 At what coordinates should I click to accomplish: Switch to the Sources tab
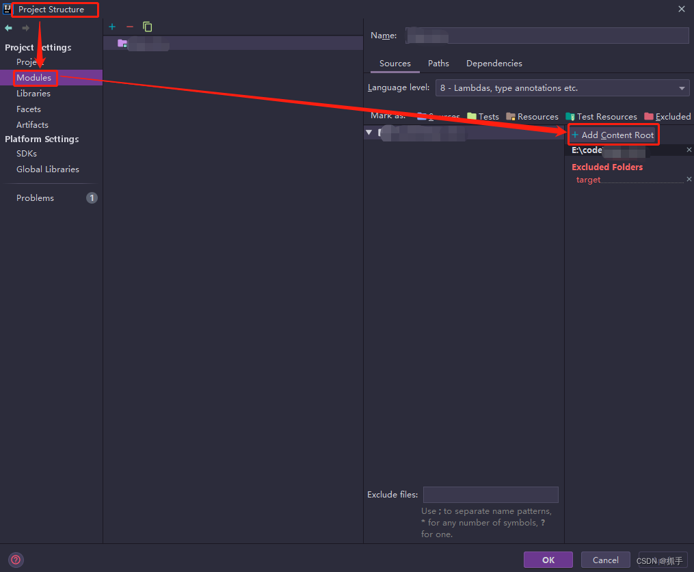(395, 64)
